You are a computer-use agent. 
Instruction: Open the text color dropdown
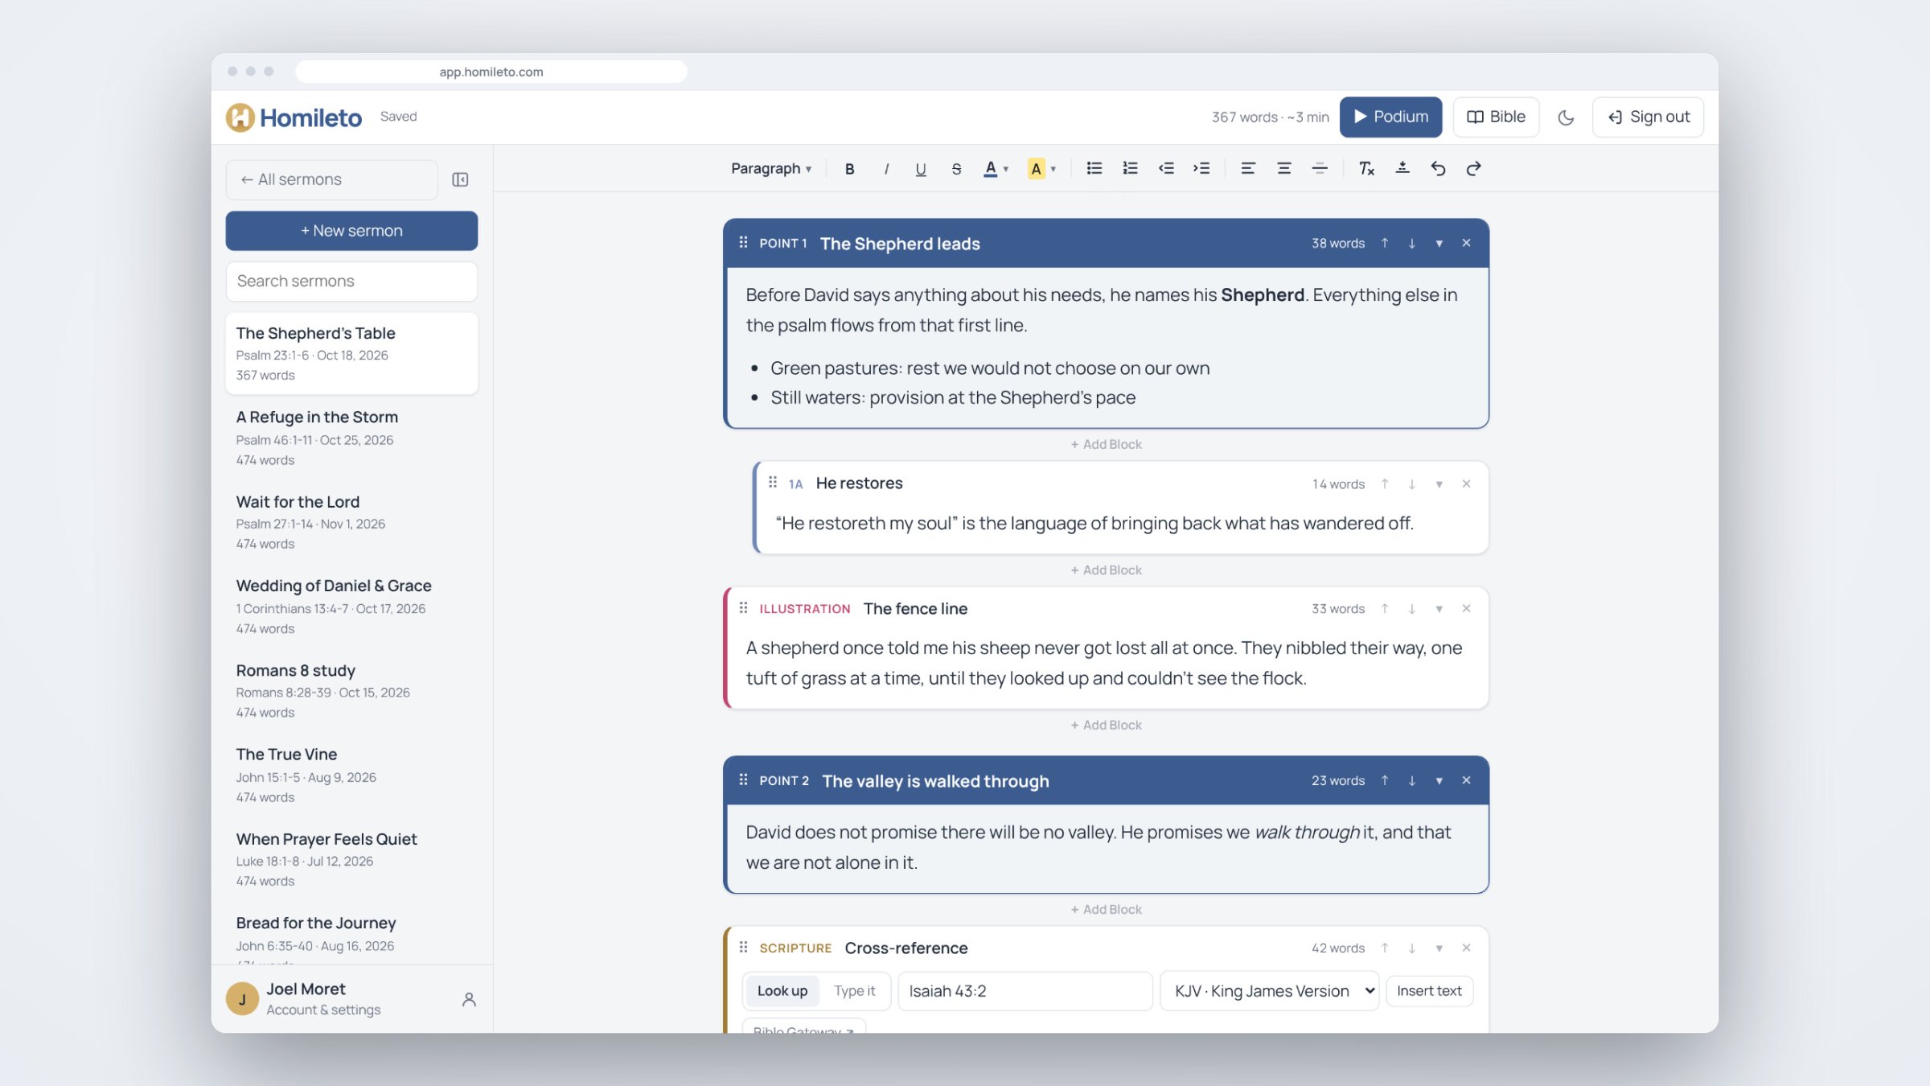click(996, 169)
